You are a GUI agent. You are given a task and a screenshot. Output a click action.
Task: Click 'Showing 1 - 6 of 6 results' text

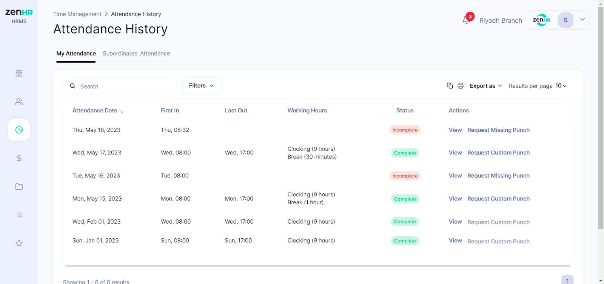point(96,282)
